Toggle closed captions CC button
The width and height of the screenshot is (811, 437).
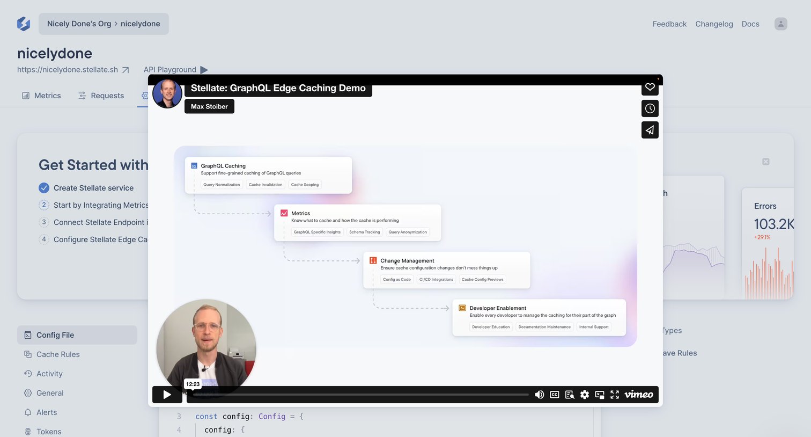click(555, 395)
